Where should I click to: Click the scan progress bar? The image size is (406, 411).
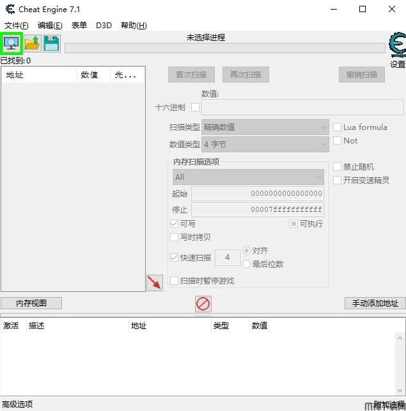click(225, 48)
